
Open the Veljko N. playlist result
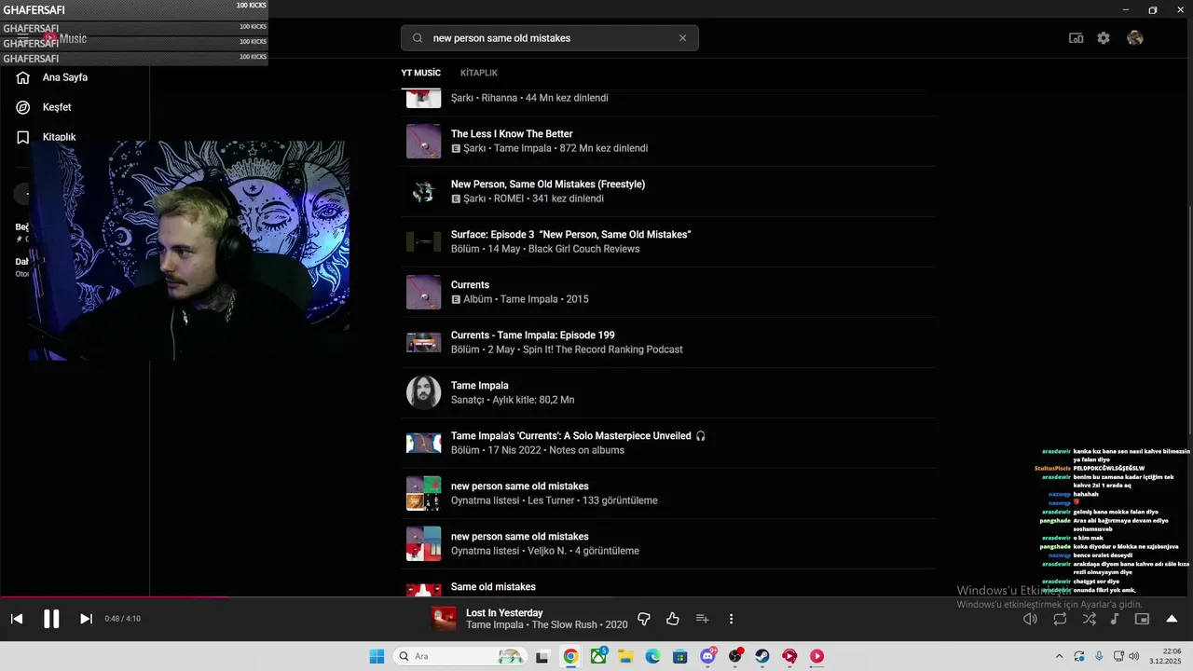(668, 543)
